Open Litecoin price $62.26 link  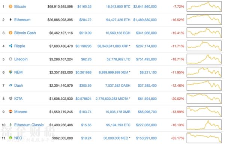[86, 59]
